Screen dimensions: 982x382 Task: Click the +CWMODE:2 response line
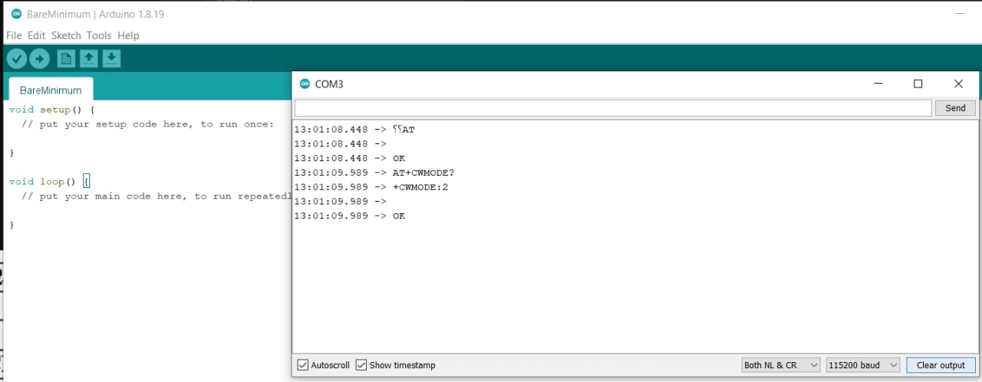[x=371, y=187]
